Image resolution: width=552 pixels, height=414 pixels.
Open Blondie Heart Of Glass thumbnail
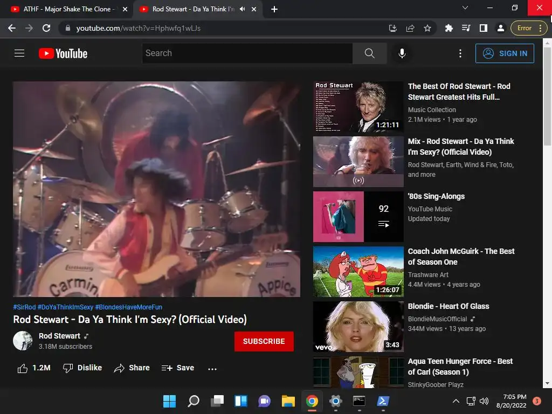(x=358, y=326)
